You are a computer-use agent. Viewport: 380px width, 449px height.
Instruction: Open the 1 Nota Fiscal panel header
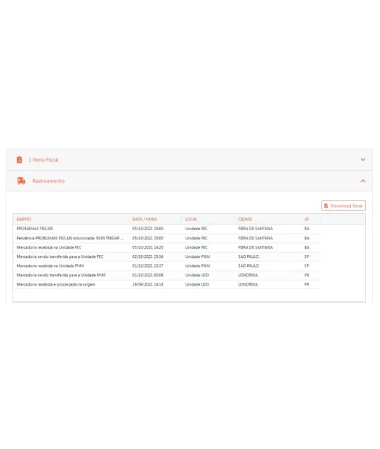coord(189,160)
